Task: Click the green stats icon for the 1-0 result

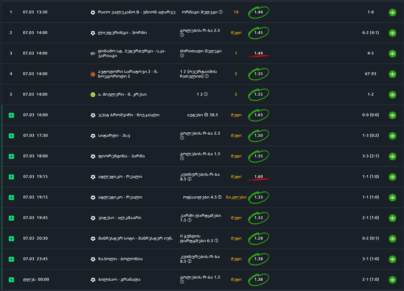Action: coord(392,12)
